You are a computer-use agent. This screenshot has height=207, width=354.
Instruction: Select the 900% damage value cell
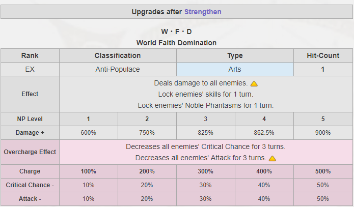click(323, 133)
